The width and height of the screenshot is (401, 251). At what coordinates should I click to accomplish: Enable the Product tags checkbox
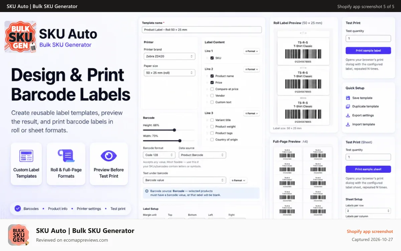click(212, 133)
